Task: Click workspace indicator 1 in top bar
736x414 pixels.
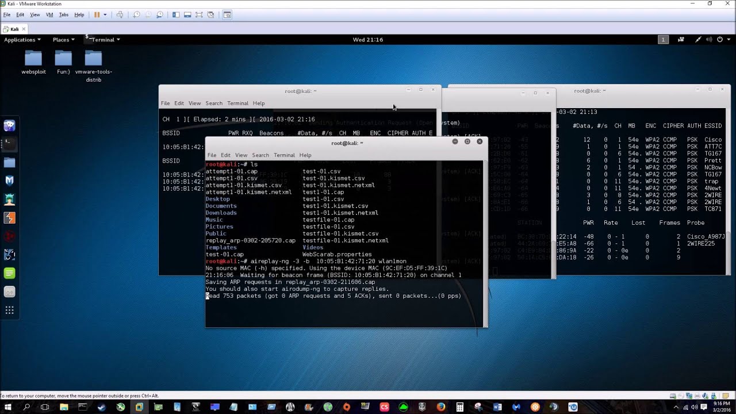Action: tap(664, 40)
